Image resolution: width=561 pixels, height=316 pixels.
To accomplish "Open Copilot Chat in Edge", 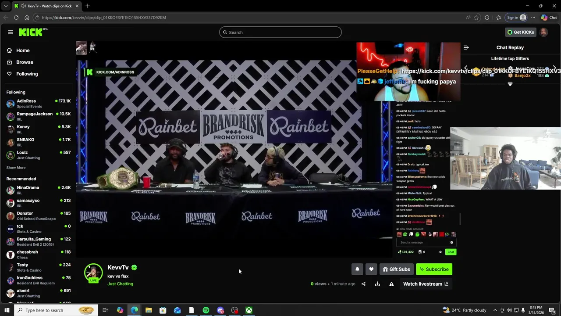I will (549, 18).
